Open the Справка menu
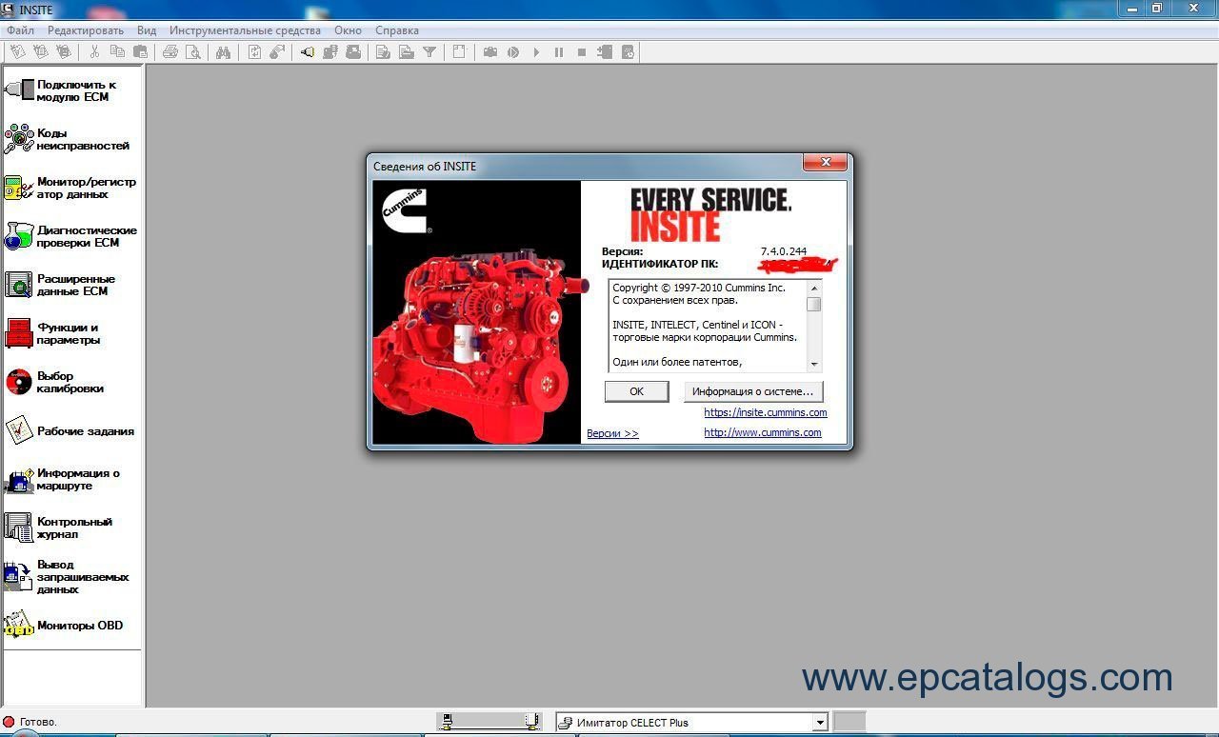This screenshot has height=737, width=1219. [x=396, y=30]
